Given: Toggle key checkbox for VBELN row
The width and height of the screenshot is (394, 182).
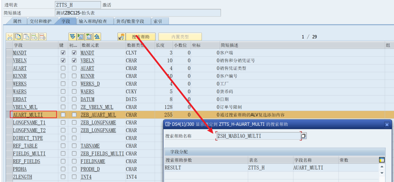Looking at the screenshot, I should 63,61.
